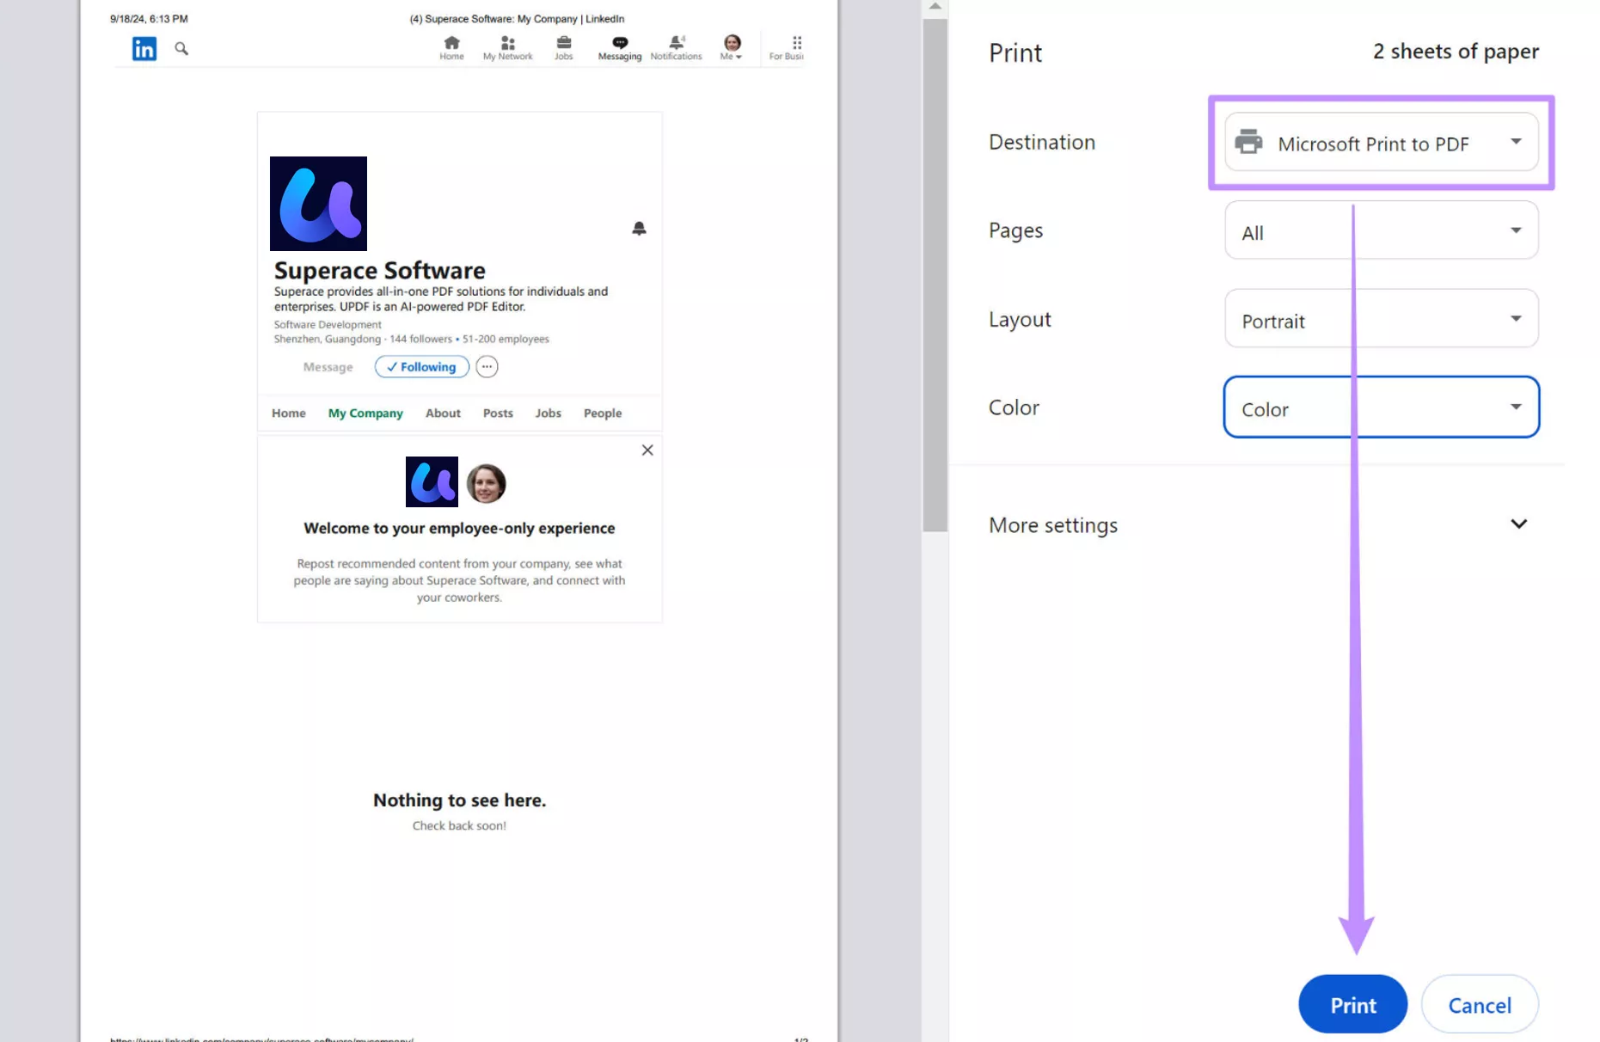
Task: Open the Layout dropdown showing Portrait
Action: (x=1380, y=319)
